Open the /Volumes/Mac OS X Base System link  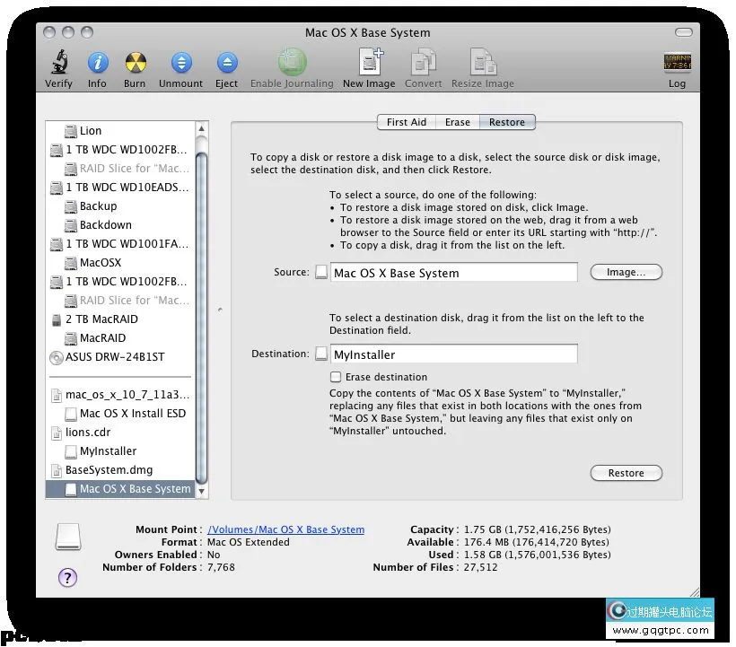point(285,529)
